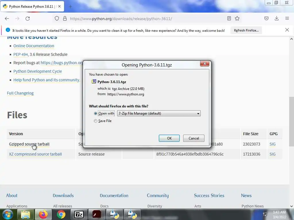Open 7-Zip from the taskbar
Image resolution: width=294 pixels, height=220 pixels.
(x=79, y=214)
